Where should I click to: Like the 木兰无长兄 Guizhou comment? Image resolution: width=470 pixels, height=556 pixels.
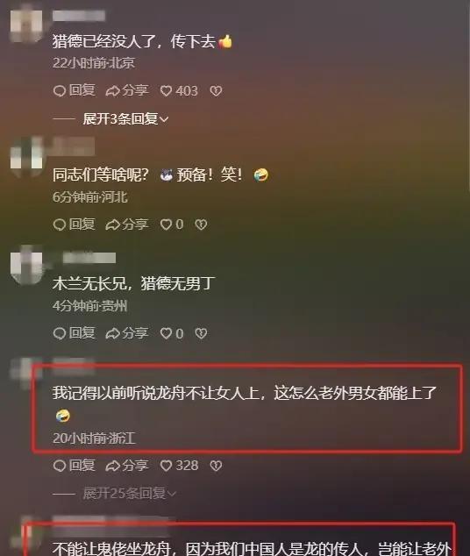(172, 333)
